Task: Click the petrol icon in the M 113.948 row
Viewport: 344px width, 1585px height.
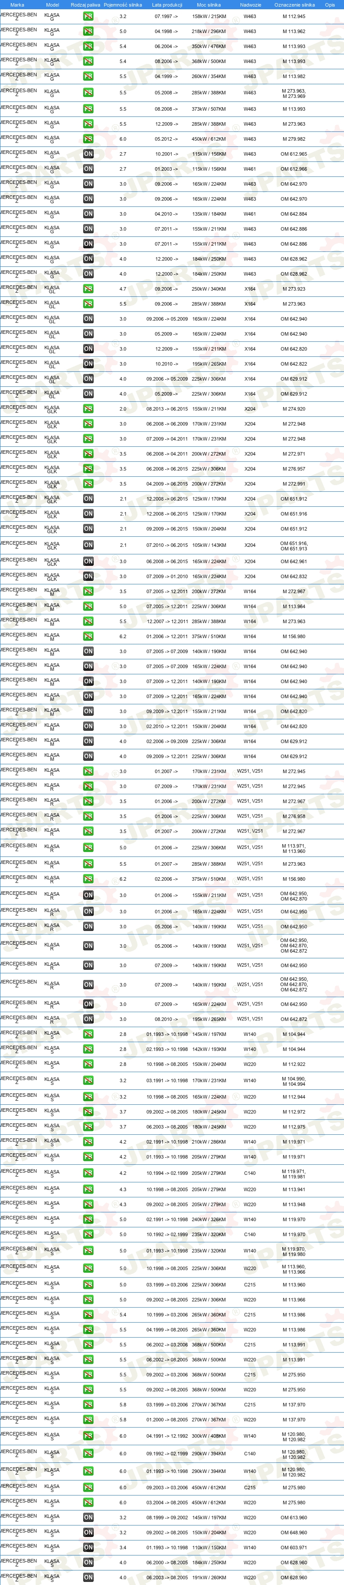Action: coord(88,1205)
